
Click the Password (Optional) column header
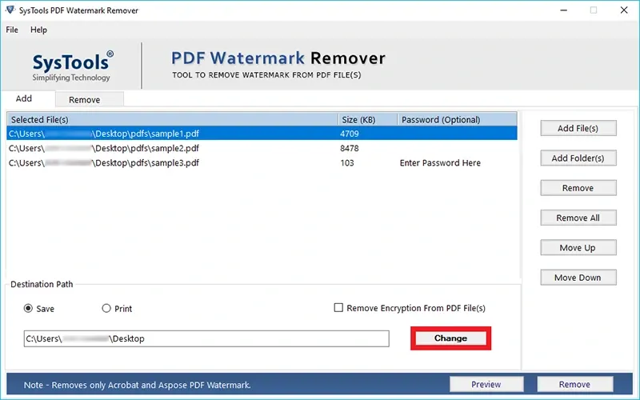tap(457, 119)
